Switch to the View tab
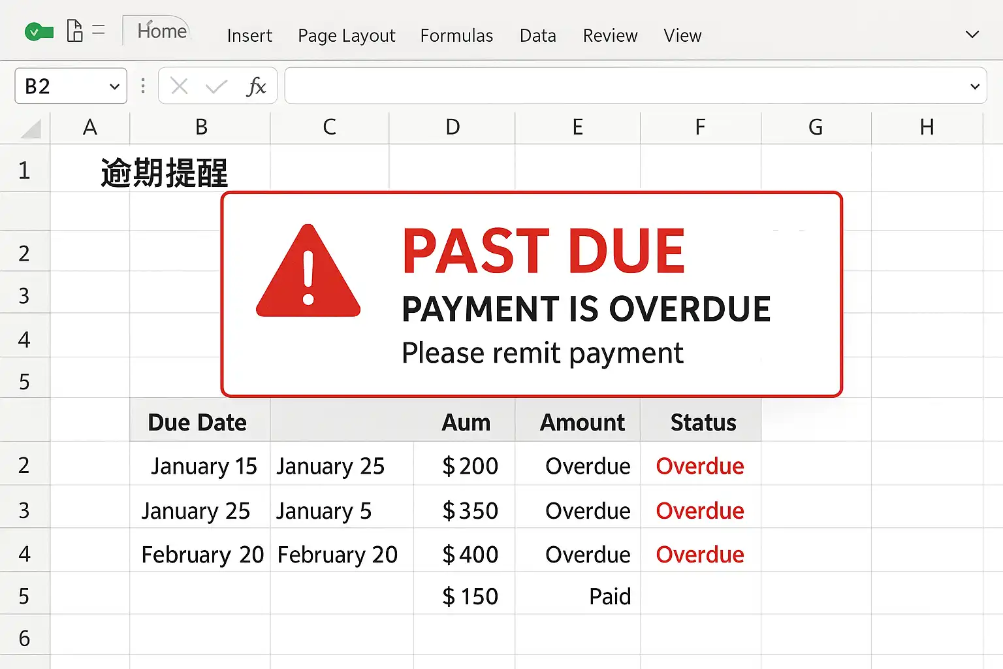 682,35
